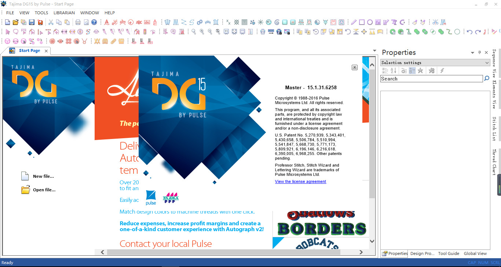Click the Undo arrow icon
The height and width of the screenshot is (267, 501).
469,32
